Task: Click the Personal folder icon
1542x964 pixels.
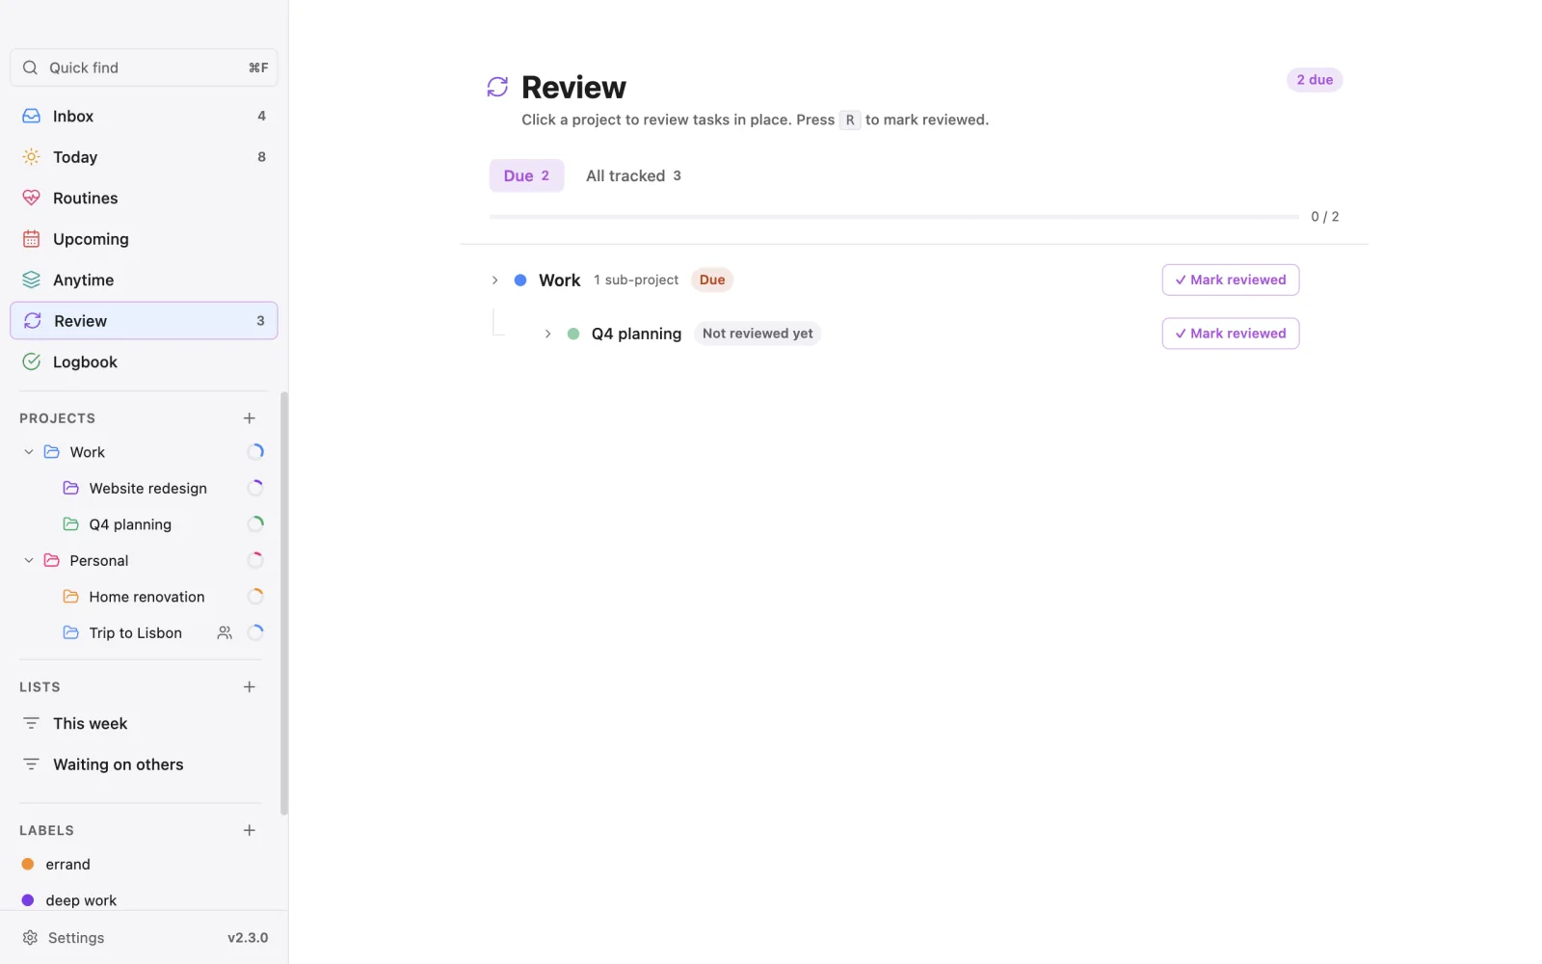Action: pyautogui.click(x=52, y=561)
